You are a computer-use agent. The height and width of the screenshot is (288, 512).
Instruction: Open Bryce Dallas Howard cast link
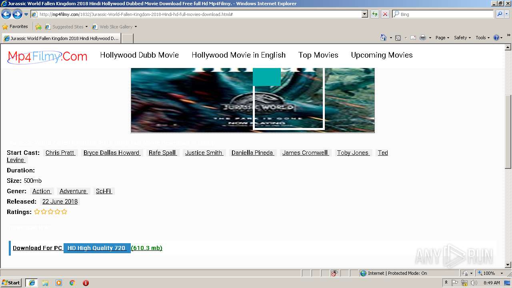pyautogui.click(x=111, y=153)
